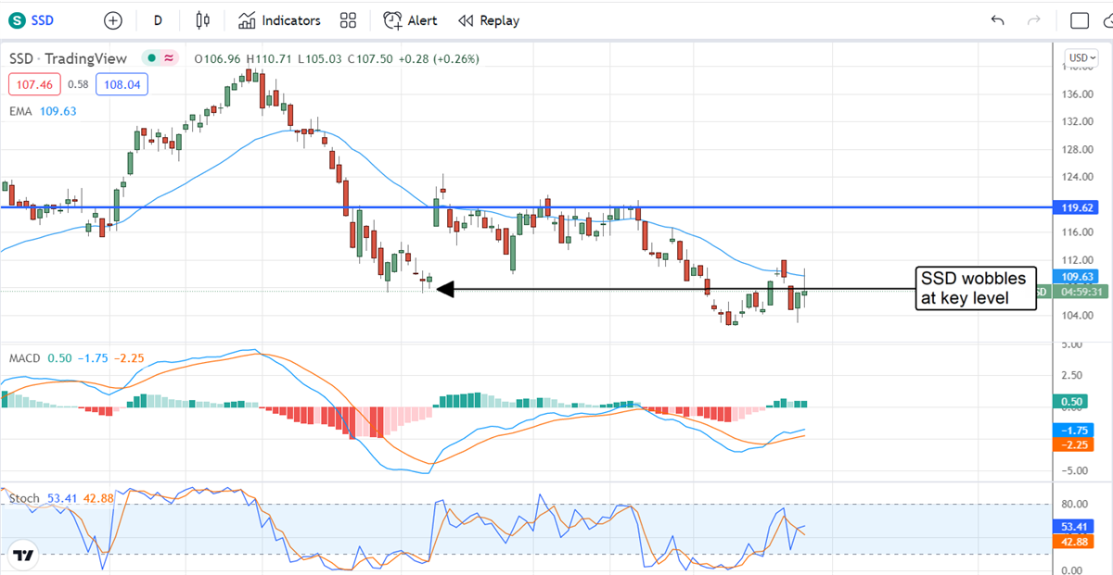The width and height of the screenshot is (1113, 575).
Task: Click the TradingView logo in the corner
Action: click(24, 555)
